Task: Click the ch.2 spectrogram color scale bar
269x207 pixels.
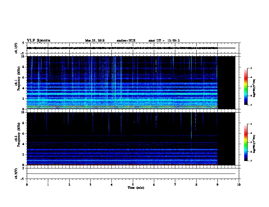Action: pos(246,142)
